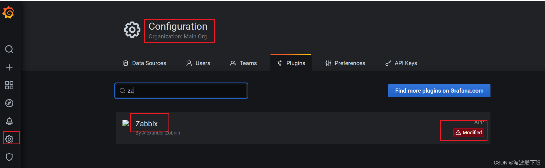Click the Organization: Main Org. subtitle
This screenshot has height=168, width=545.
pyautogui.click(x=178, y=36)
